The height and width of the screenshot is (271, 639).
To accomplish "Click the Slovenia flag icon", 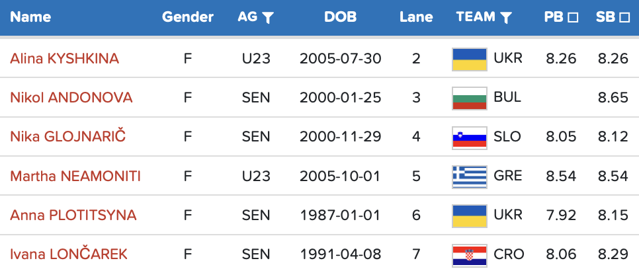I will [470, 137].
